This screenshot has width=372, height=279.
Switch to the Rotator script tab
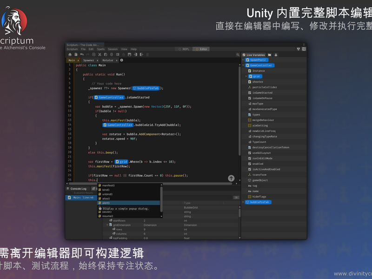(108, 60)
